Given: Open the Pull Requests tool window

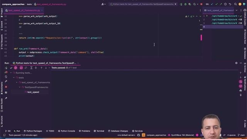Looking at the screenshot, I should (2, 42).
